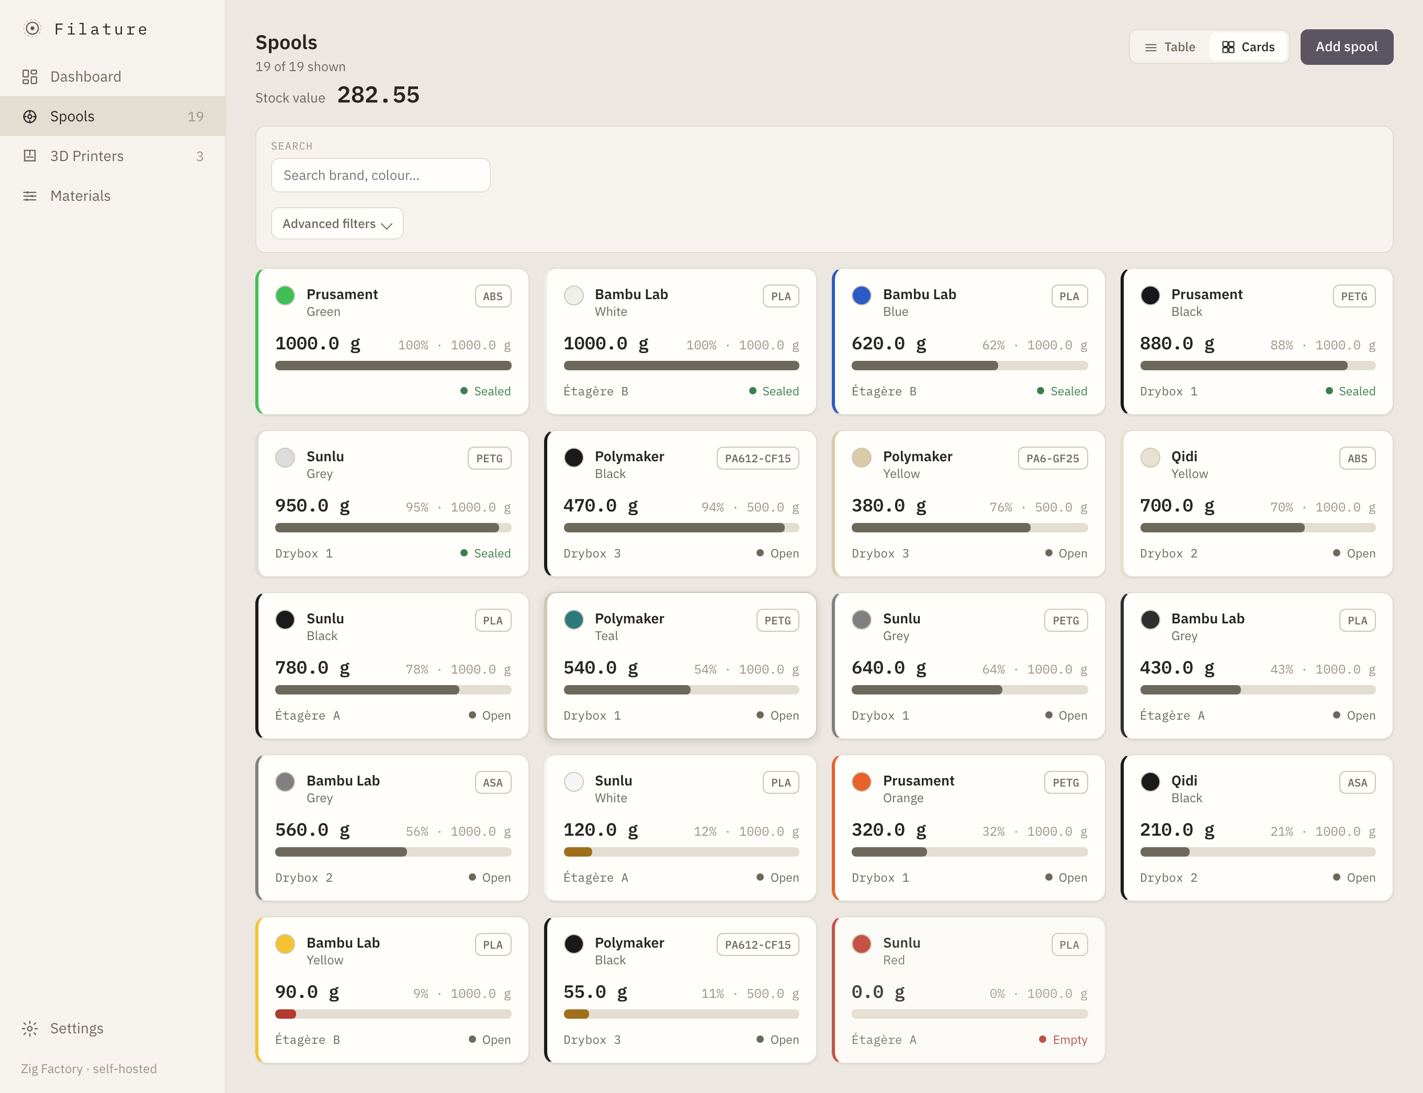Click the Empty status on Sunlu Red

pos(1063,1040)
